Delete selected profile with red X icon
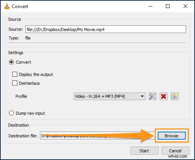 click(164, 96)
